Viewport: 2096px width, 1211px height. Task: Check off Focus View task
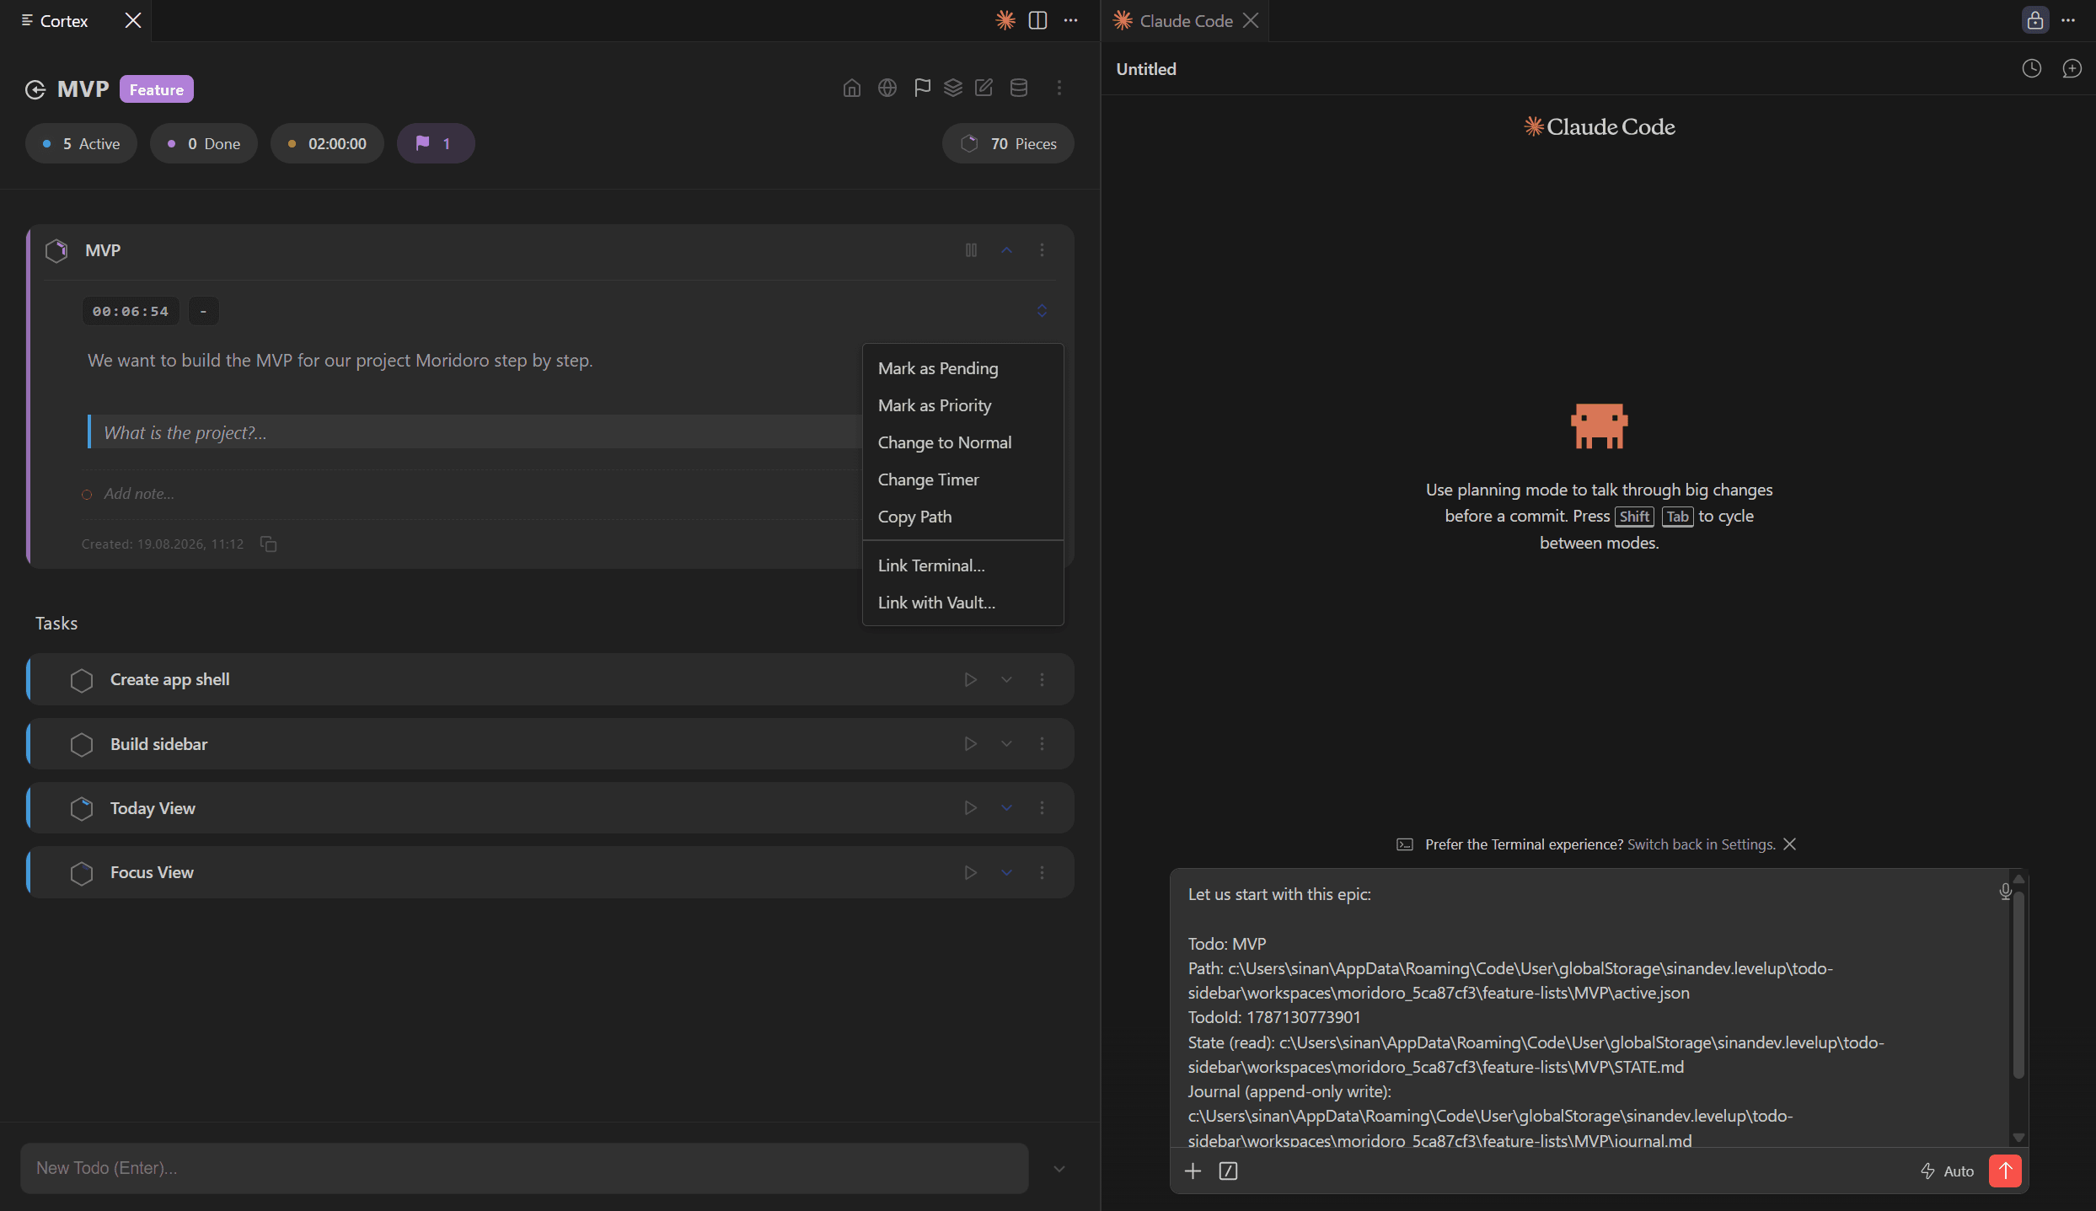(x=82, y=873)
